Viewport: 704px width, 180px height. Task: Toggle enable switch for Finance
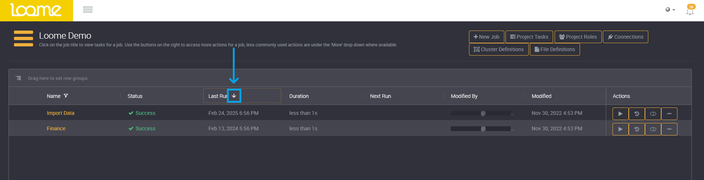653,129
